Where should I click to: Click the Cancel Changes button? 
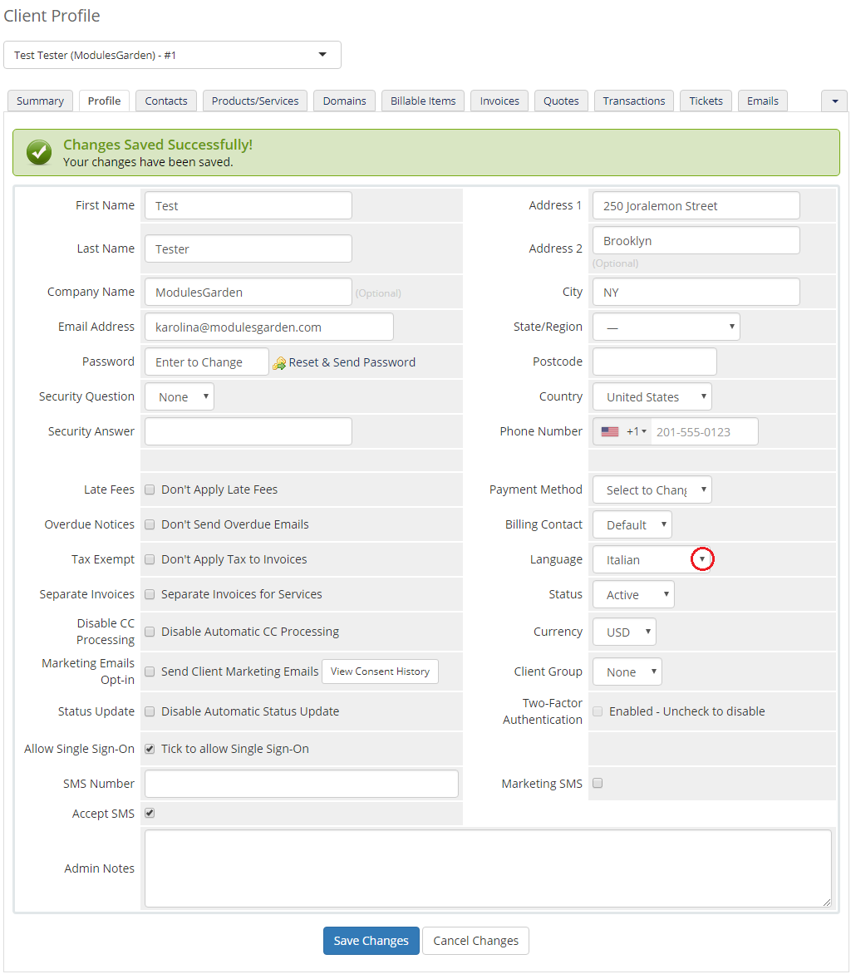pyautogui.click(x=475, y=941)
